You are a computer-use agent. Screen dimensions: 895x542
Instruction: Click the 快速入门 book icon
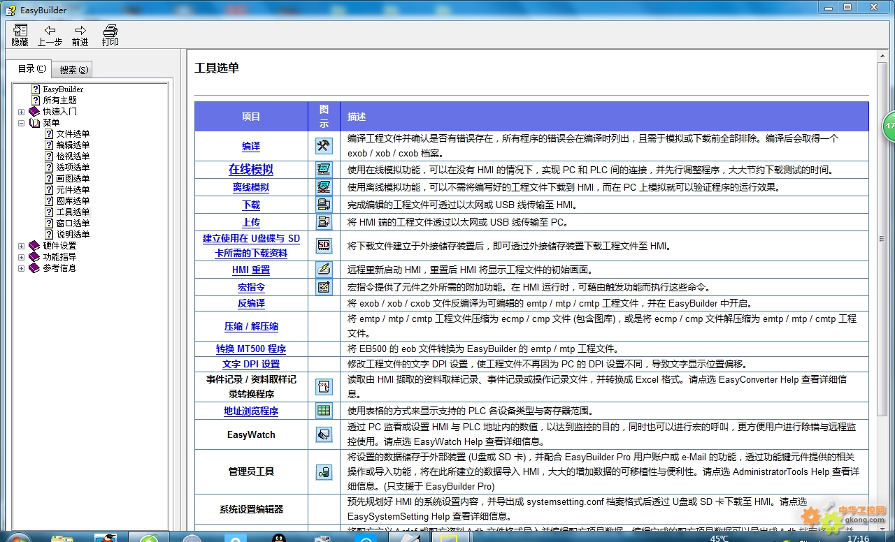(34, 112)
